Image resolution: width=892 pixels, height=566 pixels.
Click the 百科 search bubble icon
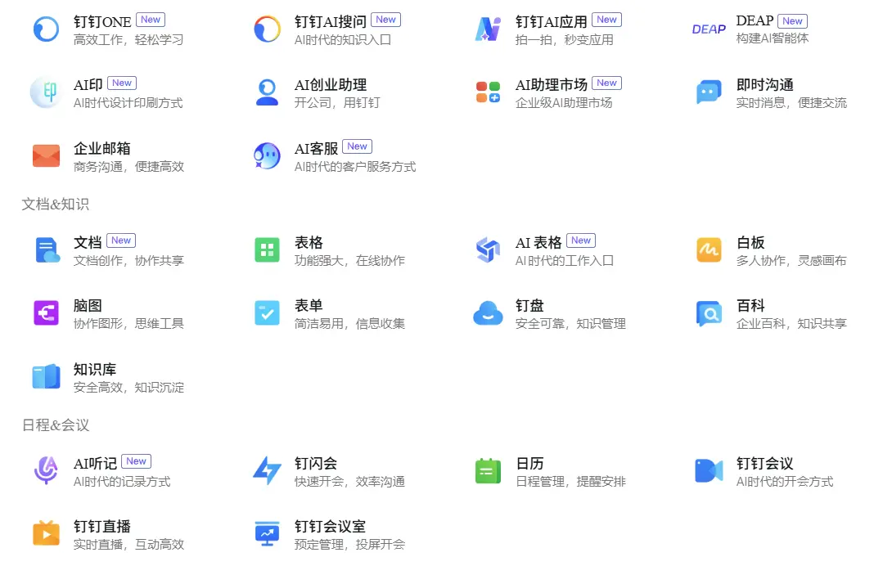[x=709, y=313]
